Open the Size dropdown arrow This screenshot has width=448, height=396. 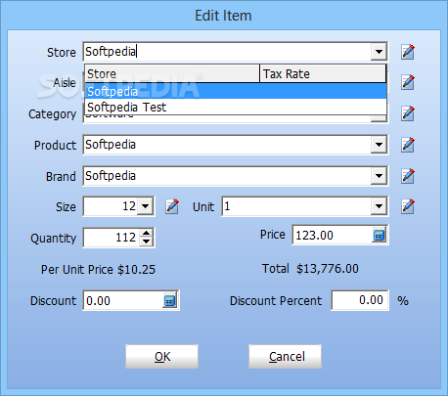click(x=145, y=206)
